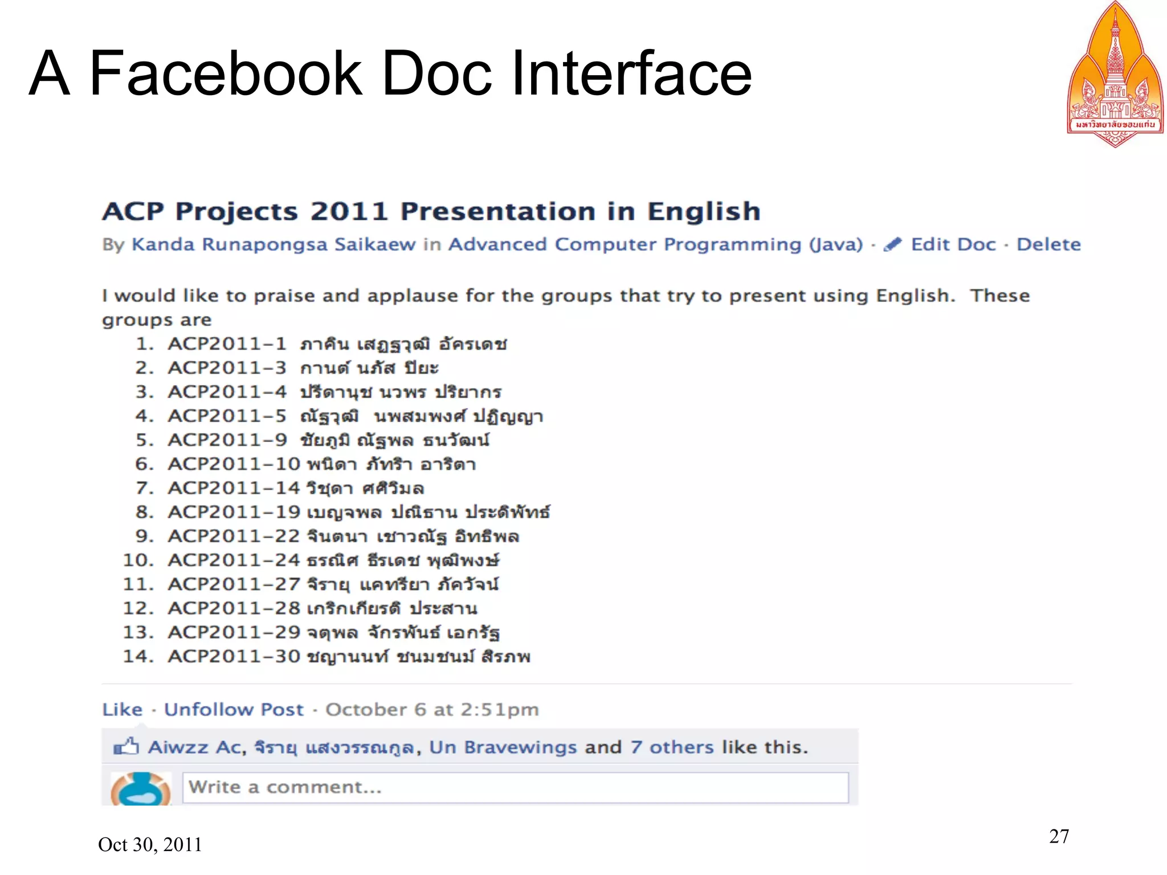
Task: Click the Edit Doc link
Action: coord(953,244)
